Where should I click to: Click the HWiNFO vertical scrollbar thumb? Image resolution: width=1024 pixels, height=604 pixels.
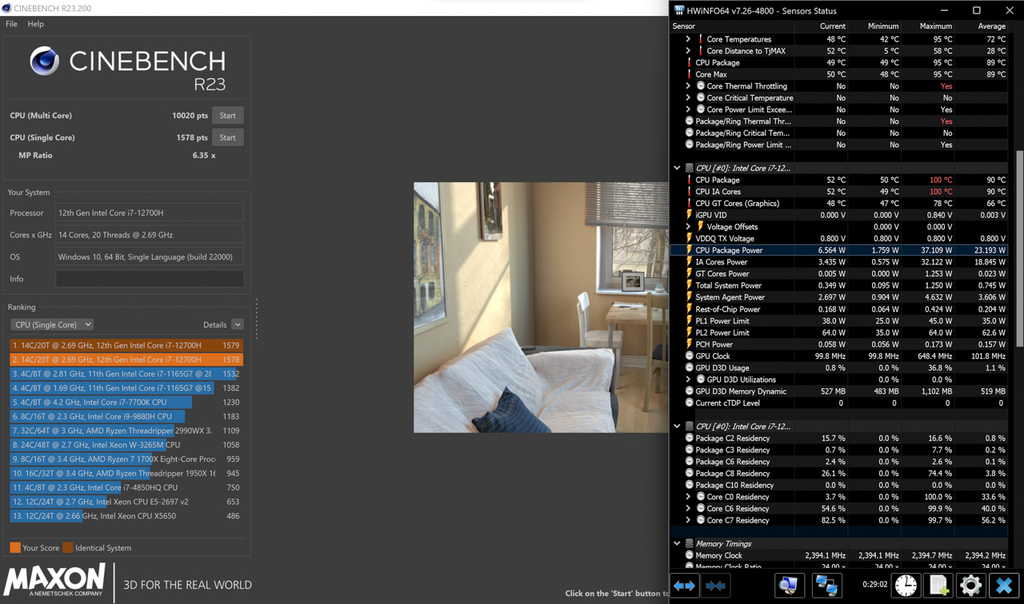point(1019,248)
